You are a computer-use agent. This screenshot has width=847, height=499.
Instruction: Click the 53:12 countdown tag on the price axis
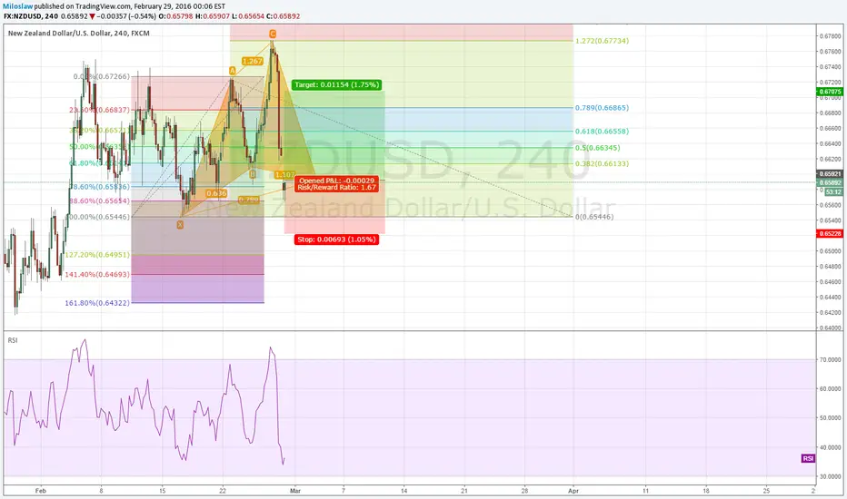coord(833,192)
